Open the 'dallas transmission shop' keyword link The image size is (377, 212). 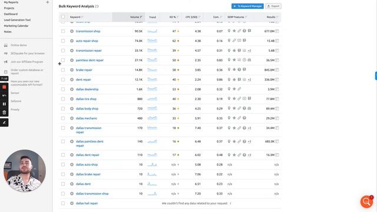92,194
